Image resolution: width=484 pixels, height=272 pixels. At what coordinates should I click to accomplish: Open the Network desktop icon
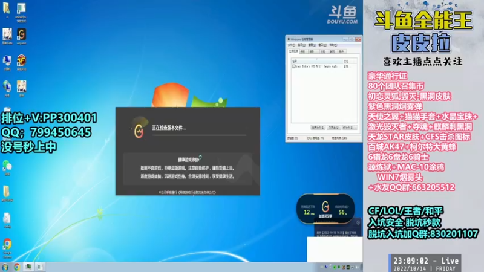click(x=7, y=89)
